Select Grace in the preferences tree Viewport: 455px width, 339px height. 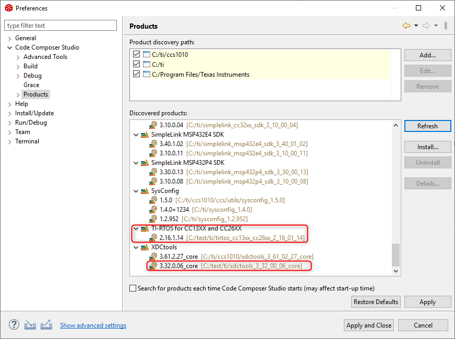[x=31, y=85]
